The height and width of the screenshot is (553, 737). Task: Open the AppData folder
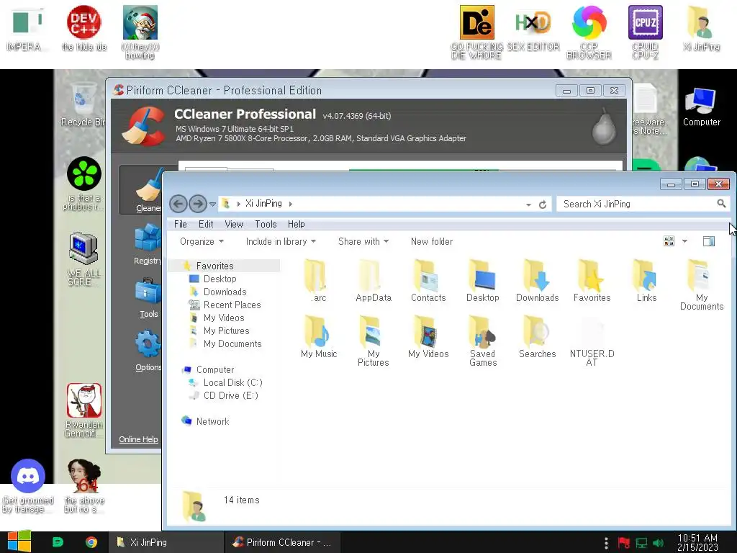(x=374, y=280)
